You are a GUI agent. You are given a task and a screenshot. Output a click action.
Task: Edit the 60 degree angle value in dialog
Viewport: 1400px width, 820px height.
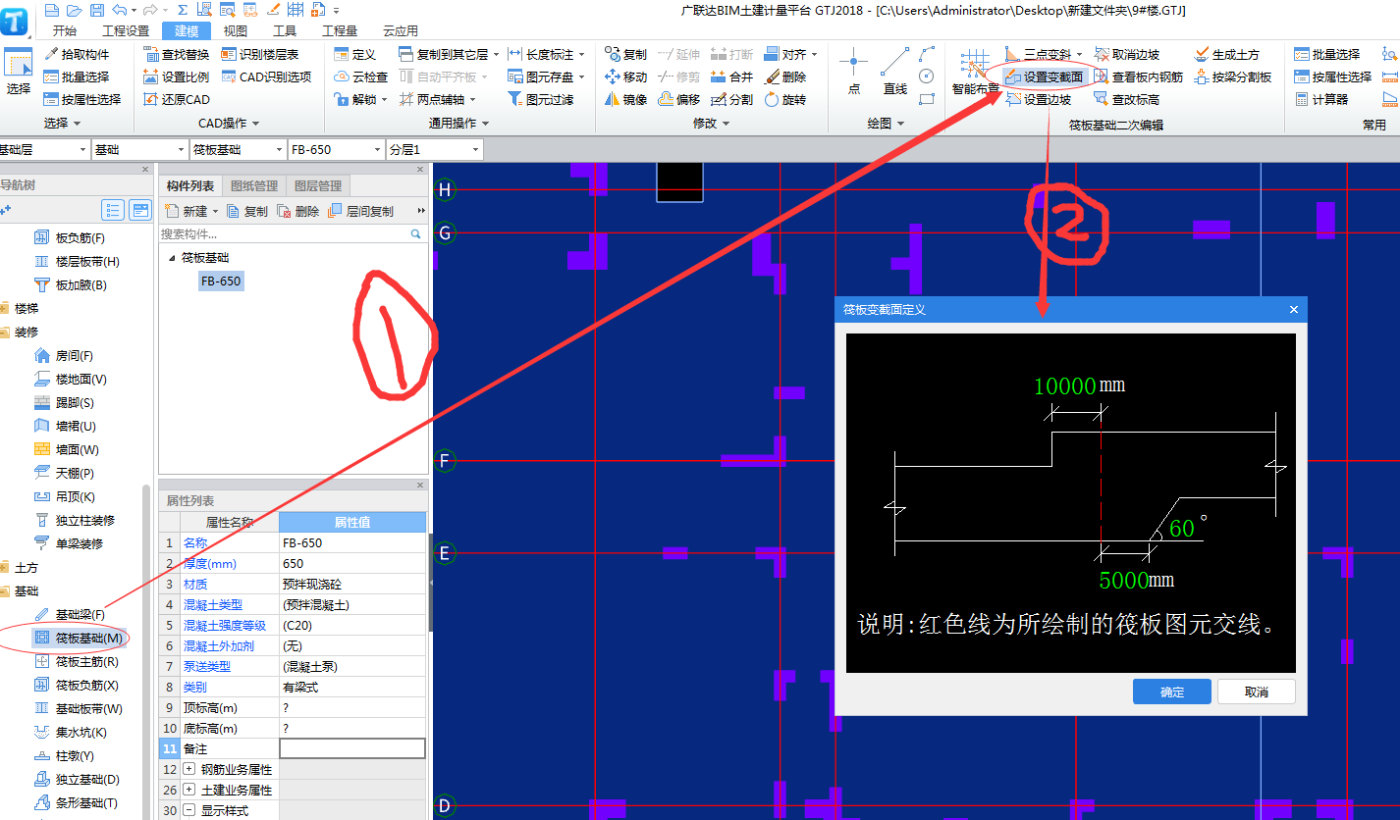point(1182,529)
